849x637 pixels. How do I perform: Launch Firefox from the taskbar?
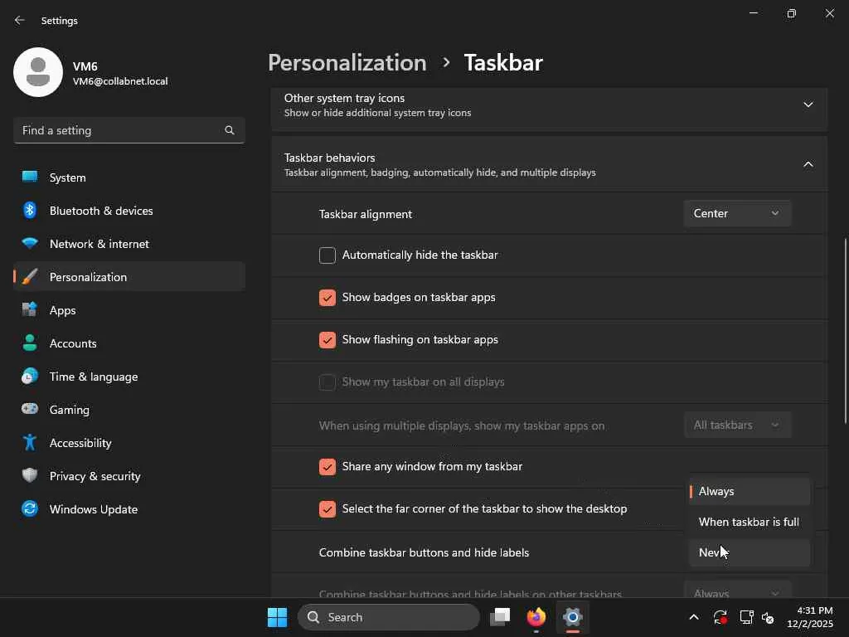click(x=536, y=617)
